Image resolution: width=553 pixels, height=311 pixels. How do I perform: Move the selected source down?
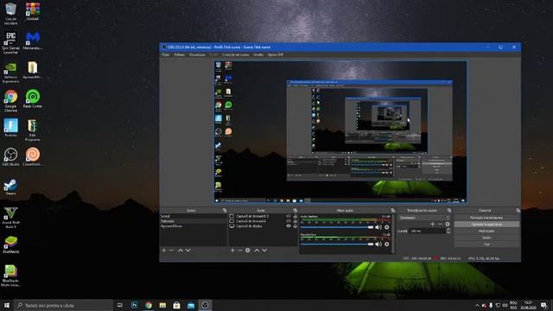[264, 251]
